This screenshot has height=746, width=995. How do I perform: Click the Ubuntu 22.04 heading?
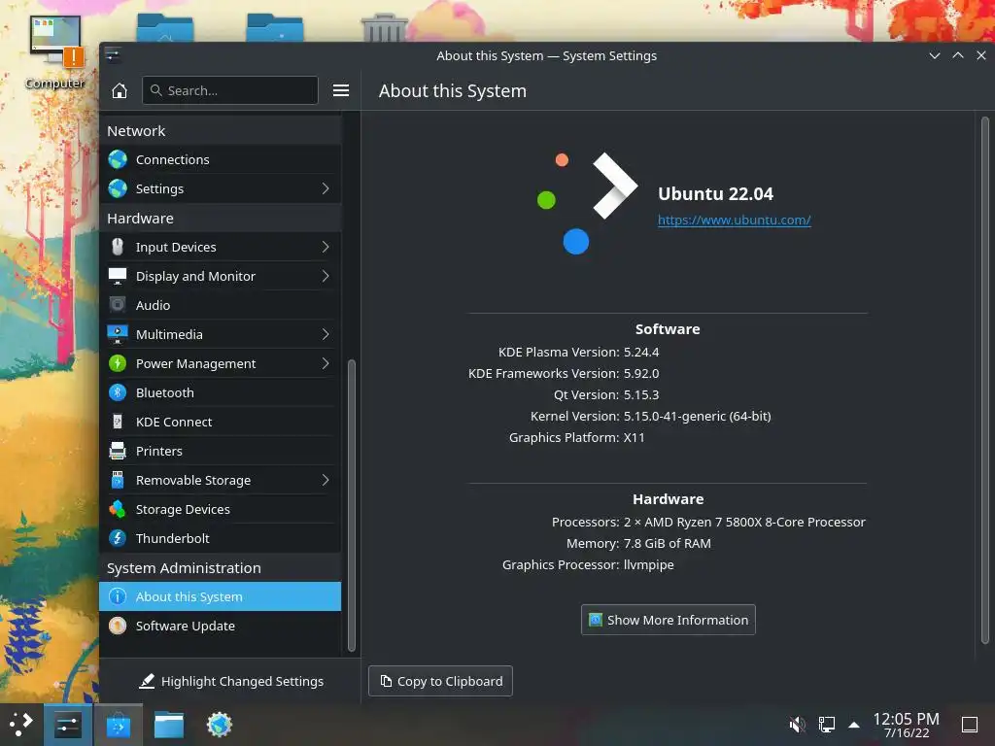[715, 193]
